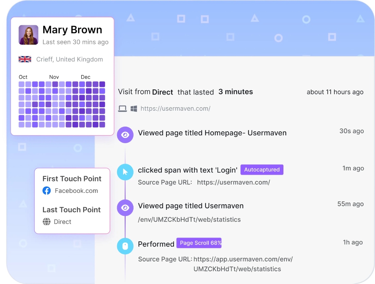Click 'Last seen 30 mins ago' text
The height and width of the screenshot is (284, 375).
pos(76,42)
